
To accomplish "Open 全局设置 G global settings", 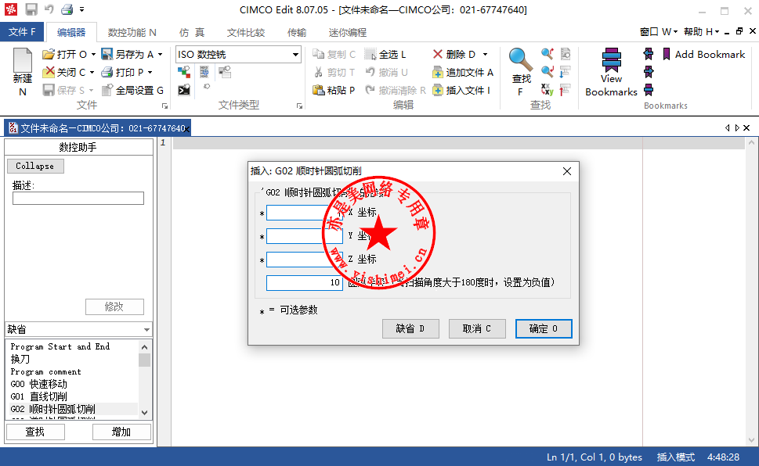I will [132, 90].
